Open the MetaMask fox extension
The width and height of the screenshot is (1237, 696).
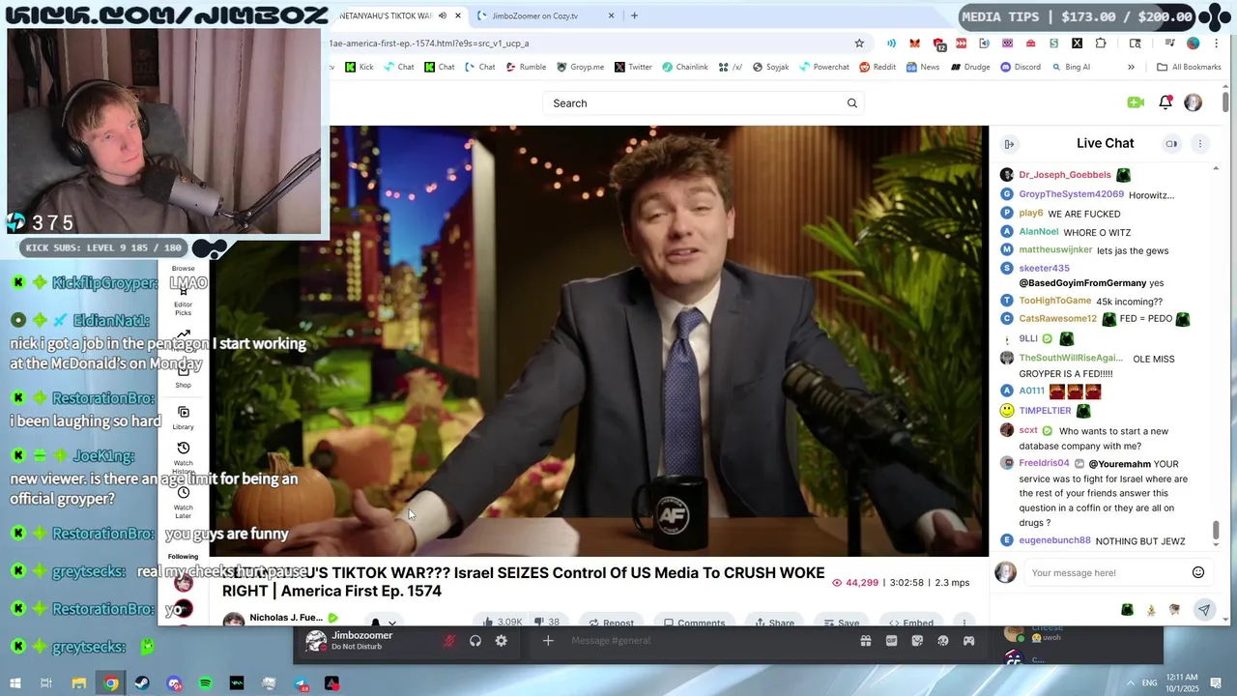pyautogui.click(x=914, y=43)
